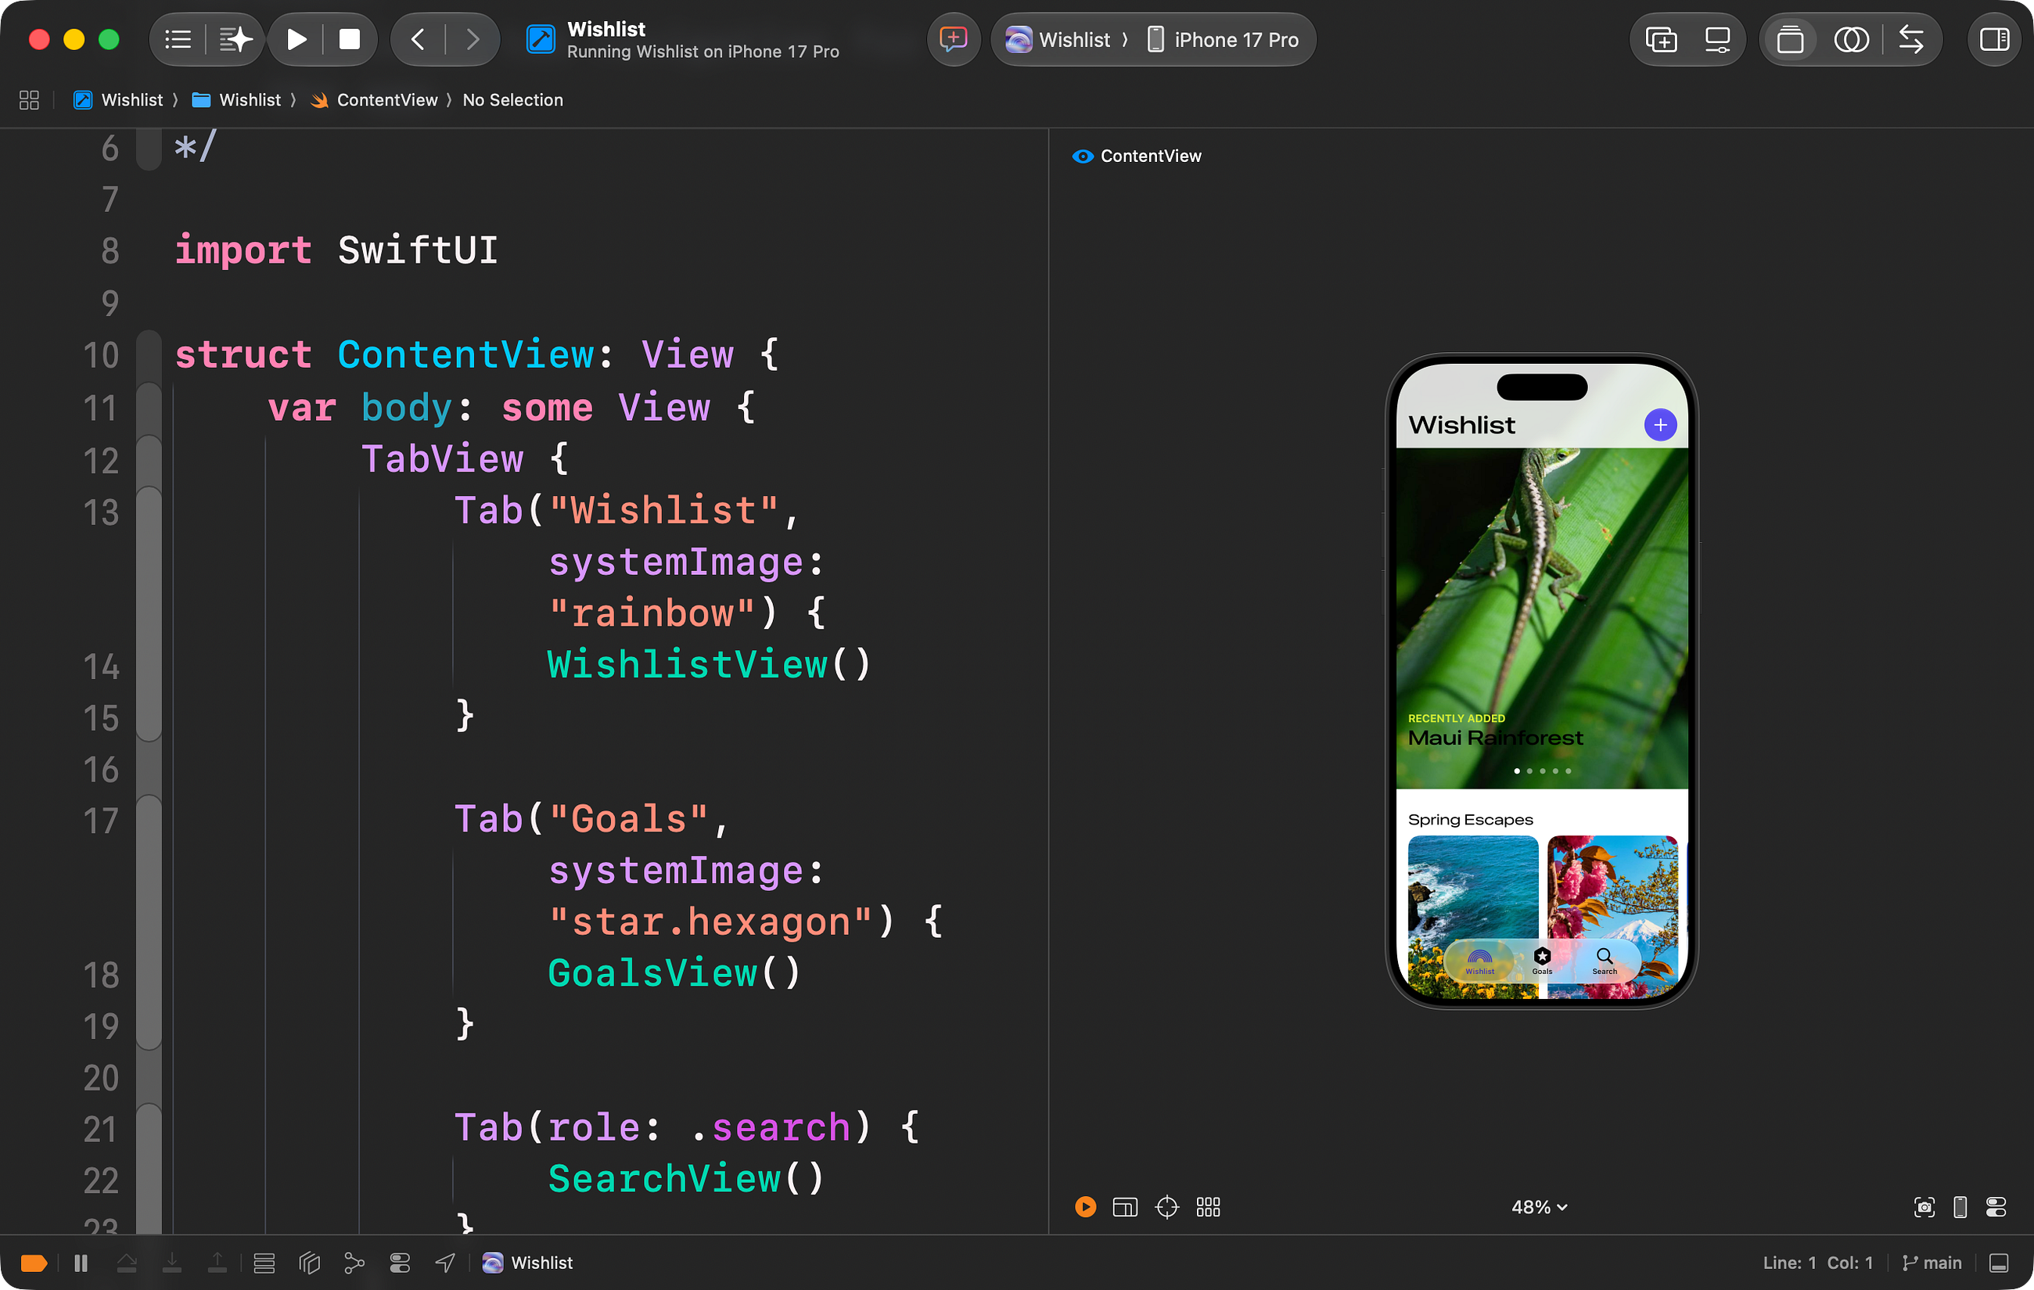Choose run destination iPhone 17 Pro
This screenshot has height=1290, width=2034.
[x=1223, y=40]
